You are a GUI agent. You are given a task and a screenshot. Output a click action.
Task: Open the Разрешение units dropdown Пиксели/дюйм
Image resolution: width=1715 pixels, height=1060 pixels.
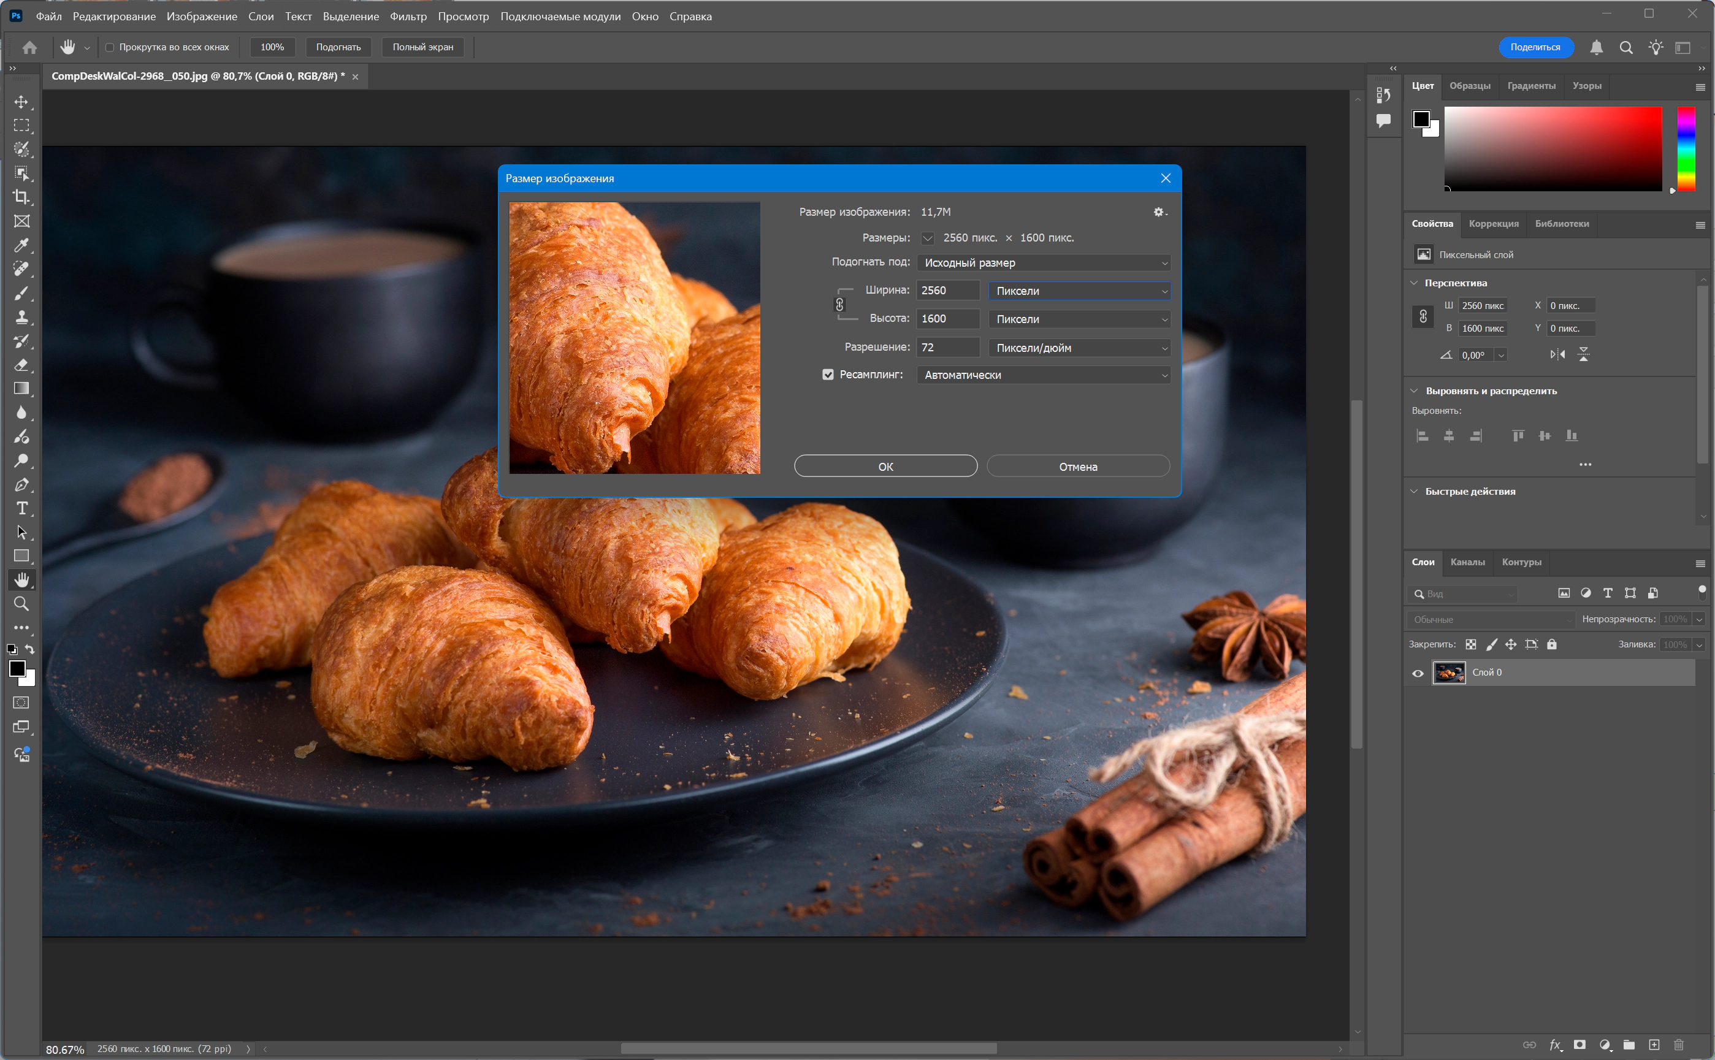tap(1079, 348)
